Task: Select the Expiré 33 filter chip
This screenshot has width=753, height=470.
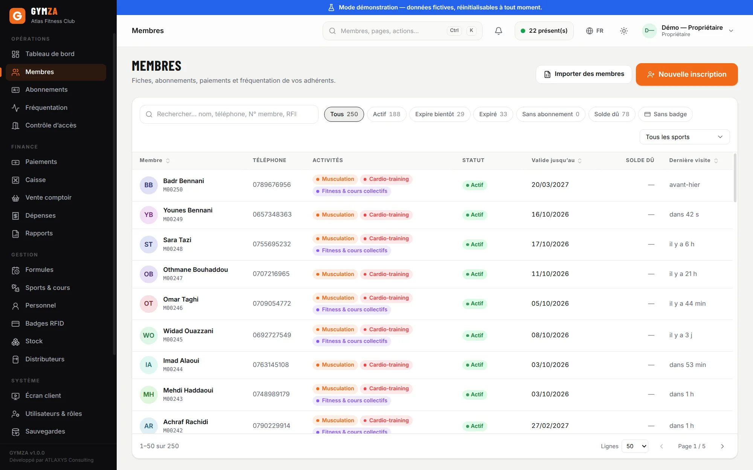Action: point(493,114)
